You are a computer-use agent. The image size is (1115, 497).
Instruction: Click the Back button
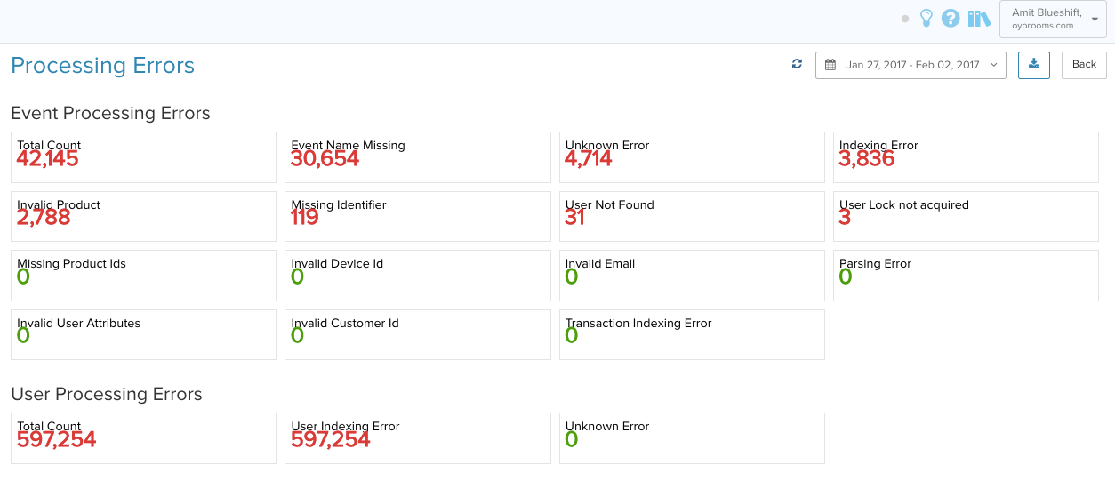(1084, 65)
